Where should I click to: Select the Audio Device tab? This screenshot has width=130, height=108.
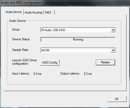(14, 12)
